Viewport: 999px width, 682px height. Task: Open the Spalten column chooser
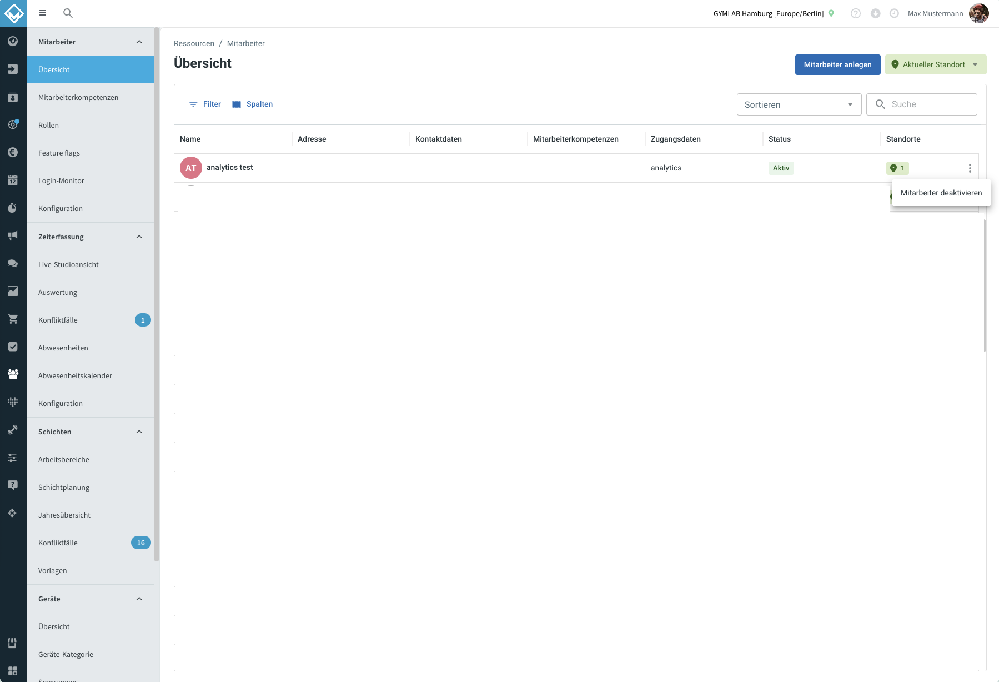[253, 104]
